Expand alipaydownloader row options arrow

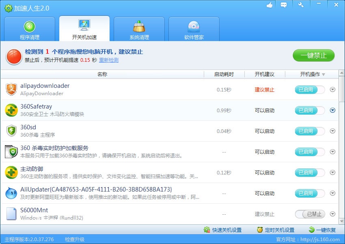point(333,89)
